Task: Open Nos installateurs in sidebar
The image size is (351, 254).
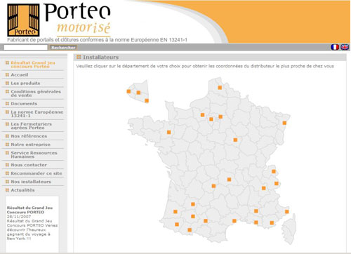Action: 31,182
